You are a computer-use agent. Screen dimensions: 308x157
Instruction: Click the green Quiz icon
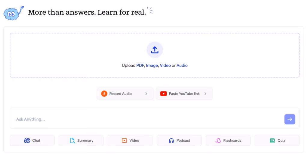pos(272,140)
